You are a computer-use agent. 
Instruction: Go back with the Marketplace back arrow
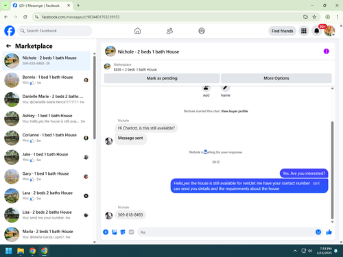click(8, 46)
